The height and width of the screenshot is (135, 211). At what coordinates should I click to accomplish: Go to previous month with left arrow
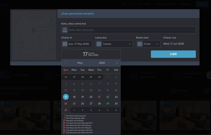click(x=65, y=63)
